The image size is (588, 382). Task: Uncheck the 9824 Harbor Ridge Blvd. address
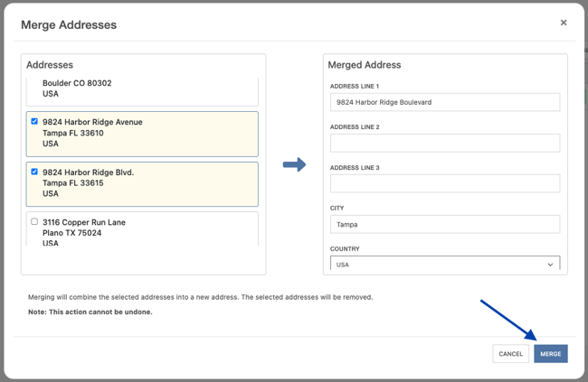[34, 172]
